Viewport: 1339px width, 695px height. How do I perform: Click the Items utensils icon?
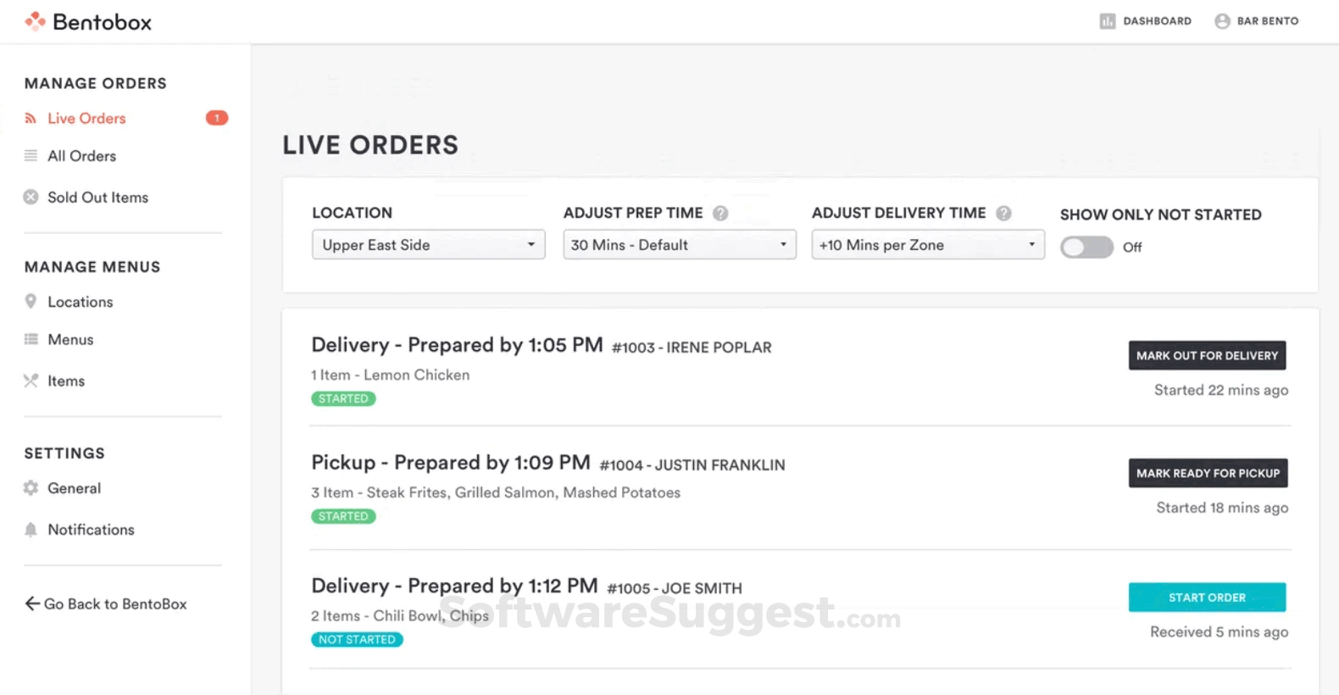coord(31,381)
